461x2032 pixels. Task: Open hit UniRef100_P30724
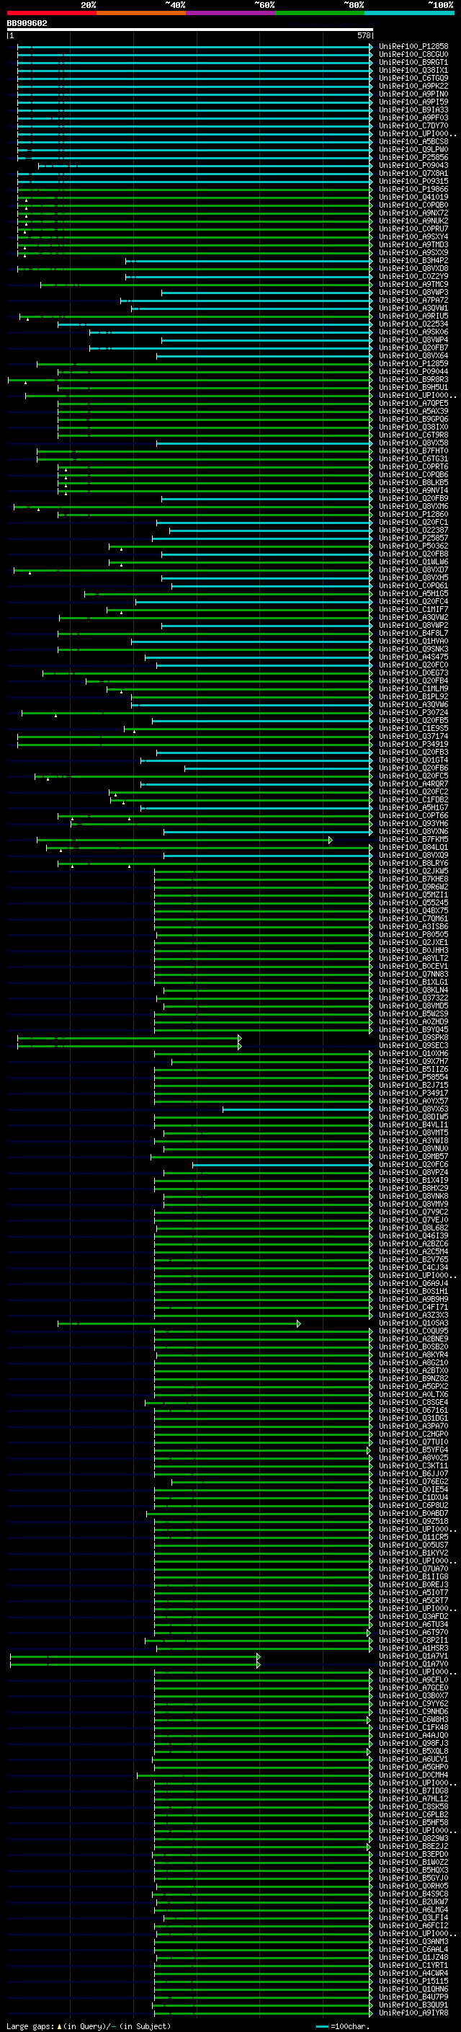click(x=413, y=712)
